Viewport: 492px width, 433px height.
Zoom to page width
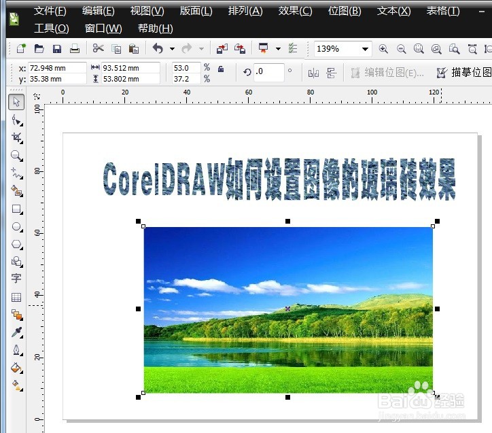tap(472, 49)
